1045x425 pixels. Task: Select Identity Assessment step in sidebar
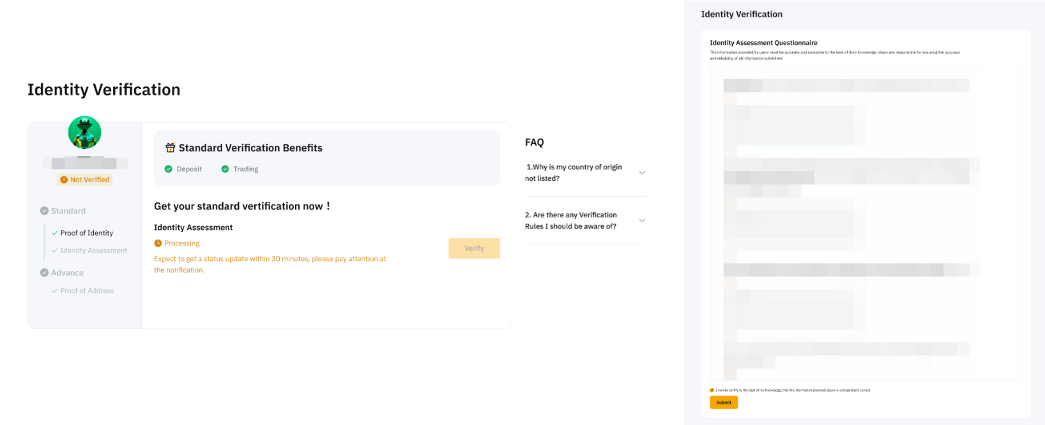click(x=93, y=251)
